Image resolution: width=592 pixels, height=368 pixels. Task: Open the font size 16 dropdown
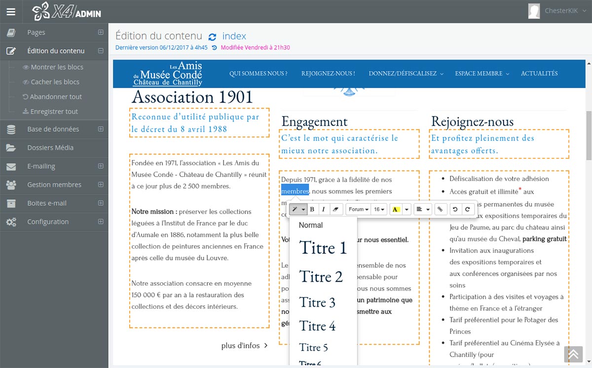point(379,210)
